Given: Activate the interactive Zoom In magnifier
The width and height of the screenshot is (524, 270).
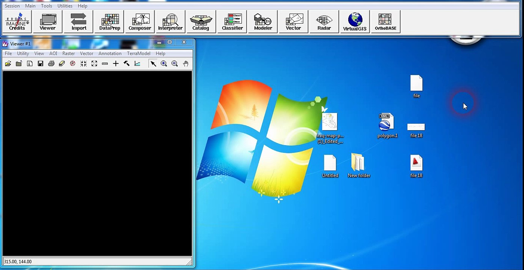Looking at the screenshot, I should click(164, 64).
